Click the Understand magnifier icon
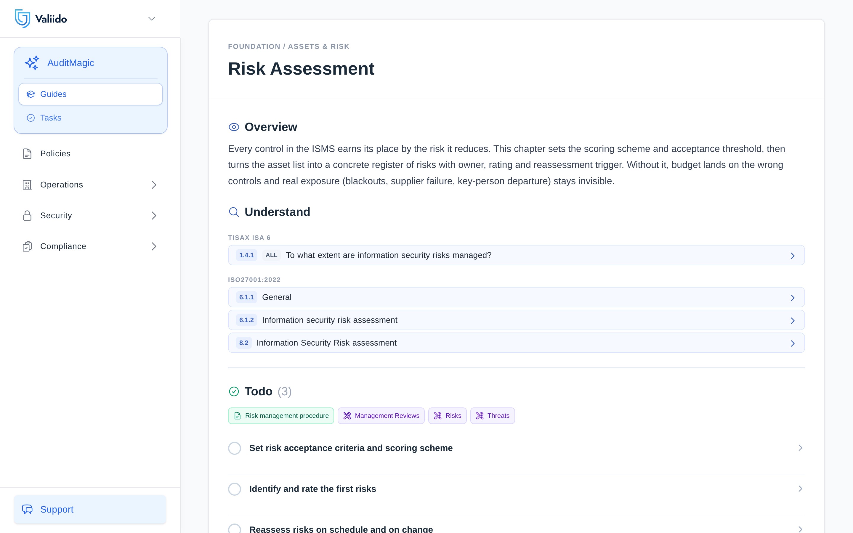The height and width of the screenshot is (533, 853). pyautogui.click(x=234, y=212)
